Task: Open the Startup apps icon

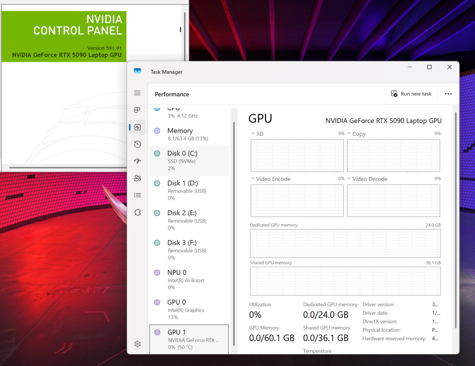Action: tap(137, 161)
